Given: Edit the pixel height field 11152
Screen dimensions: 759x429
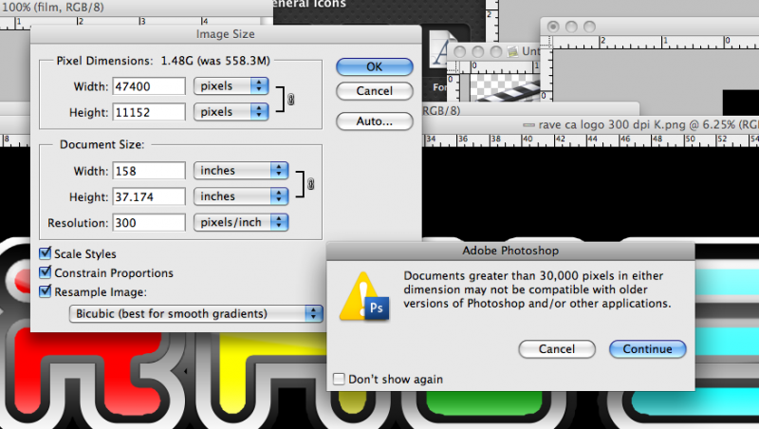Looking at the screenshot, I should (x=149, y=112).
